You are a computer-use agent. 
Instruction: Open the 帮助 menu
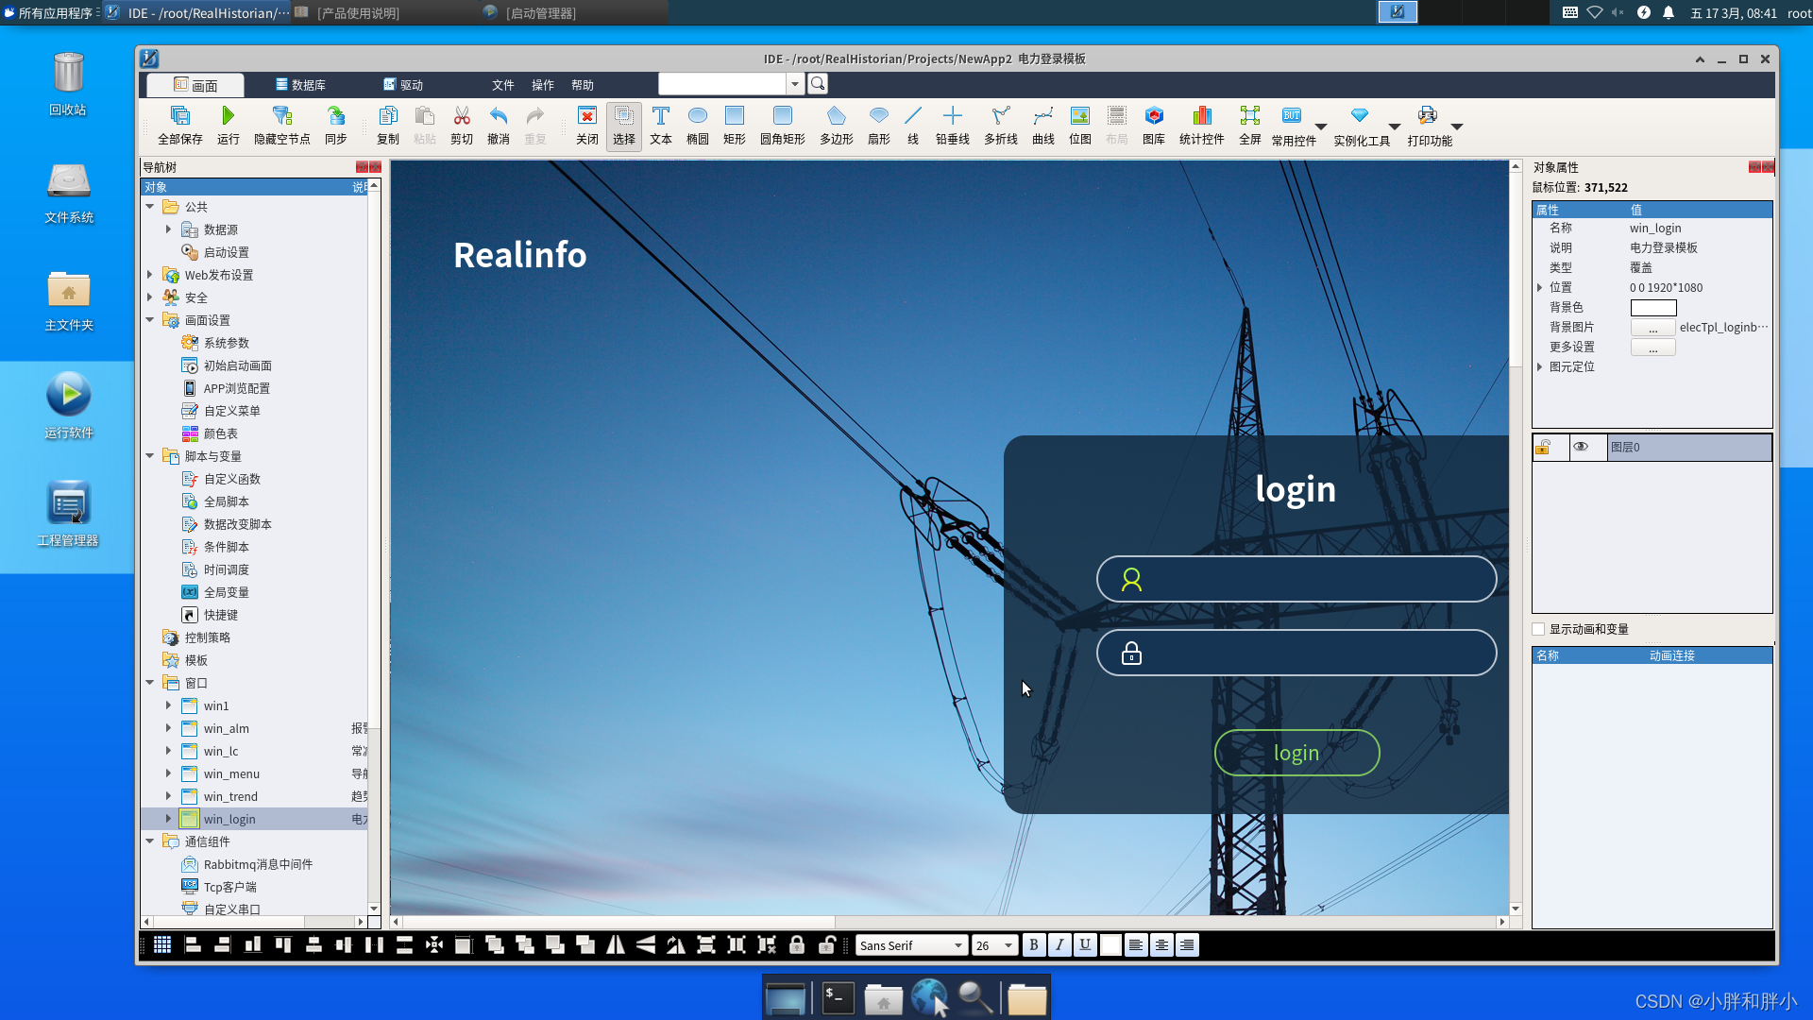tap(582, 85)
